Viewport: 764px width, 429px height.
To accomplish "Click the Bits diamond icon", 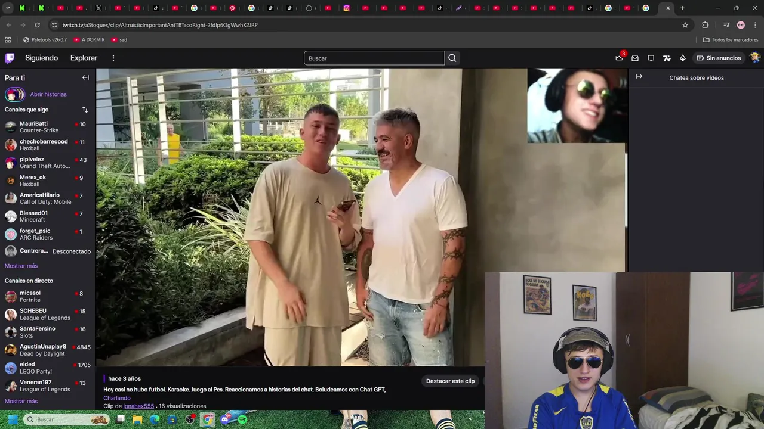I will click(683, 58).
